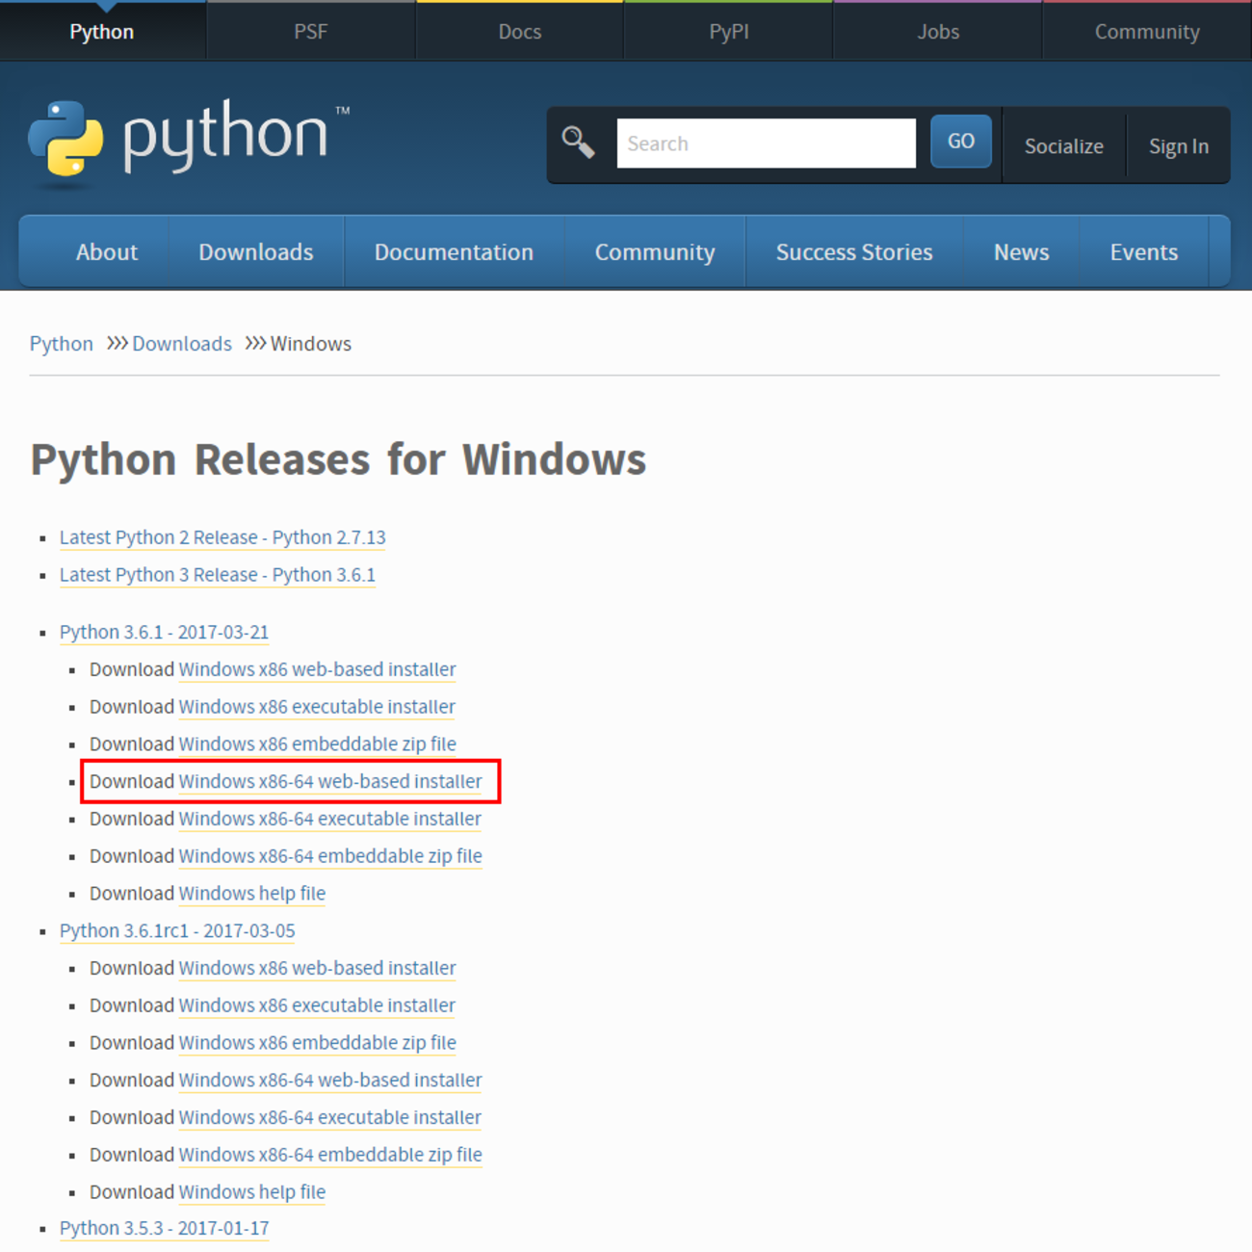
Task: Open the Documentation menu
Action: [x=454, y=251]
